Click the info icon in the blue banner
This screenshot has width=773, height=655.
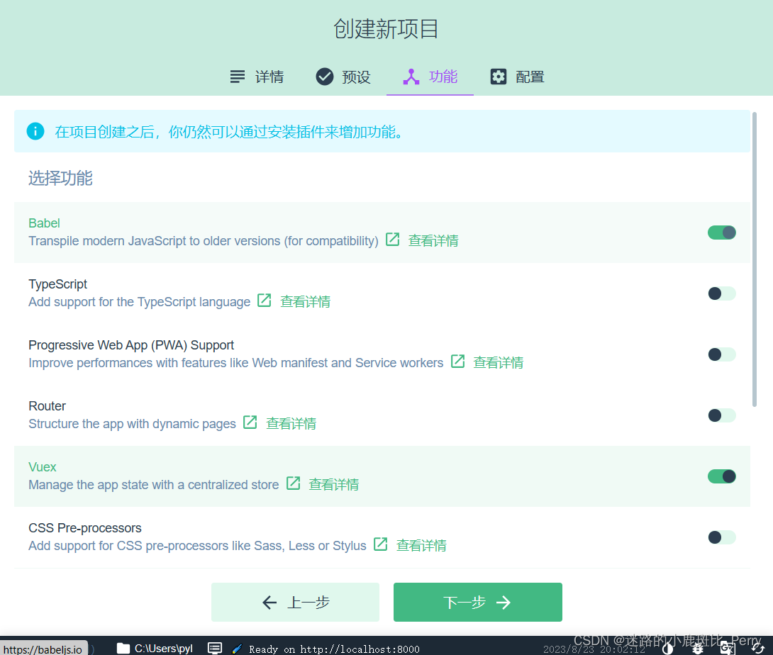35,131
